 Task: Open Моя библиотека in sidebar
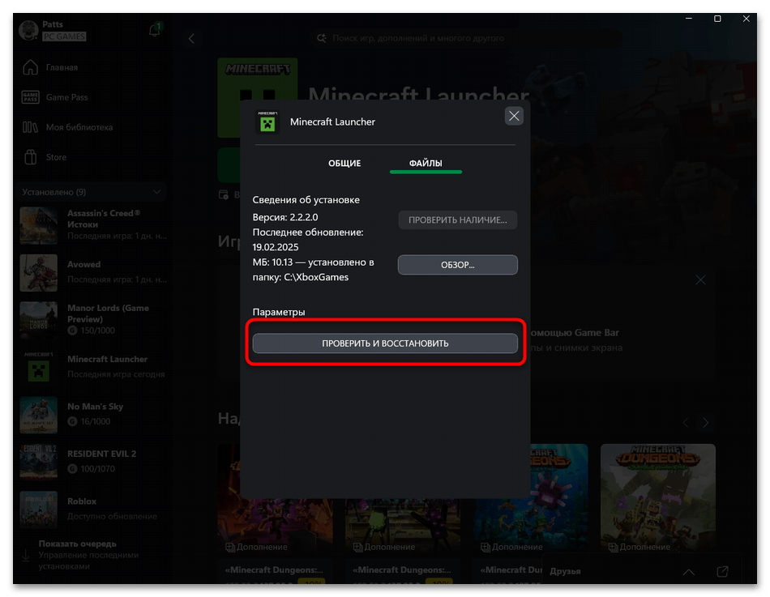click(79, 127)
